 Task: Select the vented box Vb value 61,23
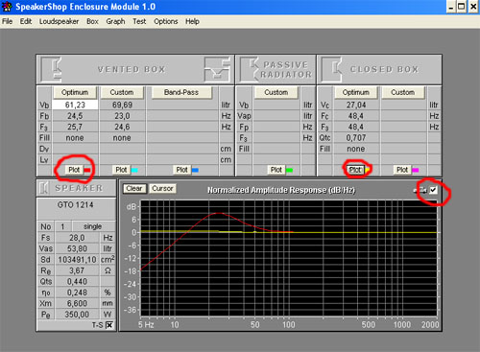click(x=75, y=105)
